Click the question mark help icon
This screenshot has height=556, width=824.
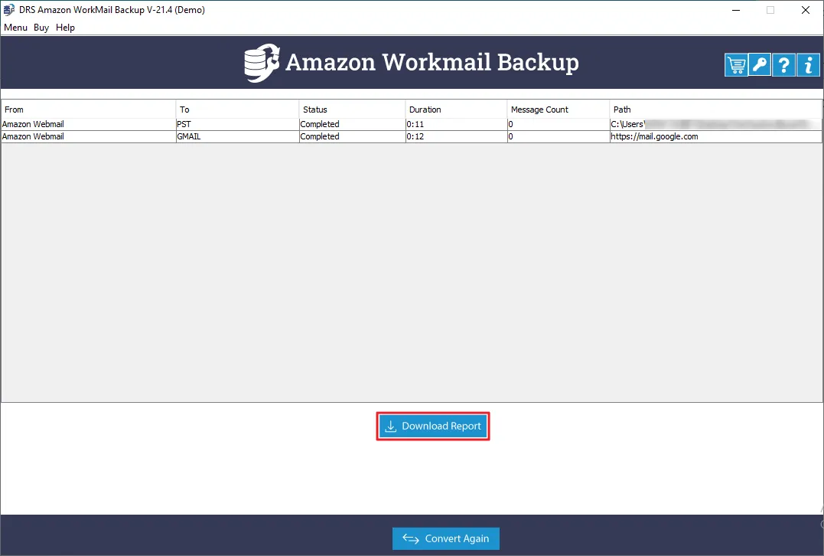(x=783, y=65)
